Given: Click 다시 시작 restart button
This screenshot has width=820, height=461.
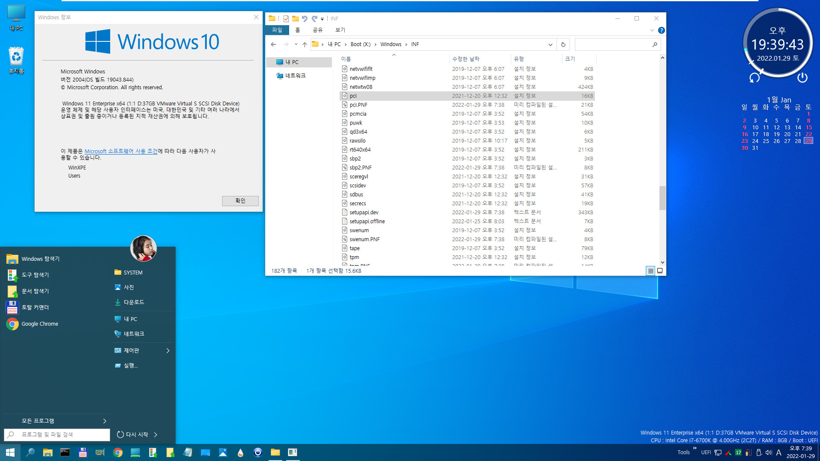Looking at the screenshot, I should [x=133, y=435].
